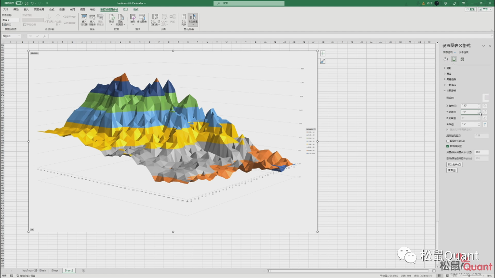Click the Field Buttons icon
495x278 pixels.
pos(193,20)
